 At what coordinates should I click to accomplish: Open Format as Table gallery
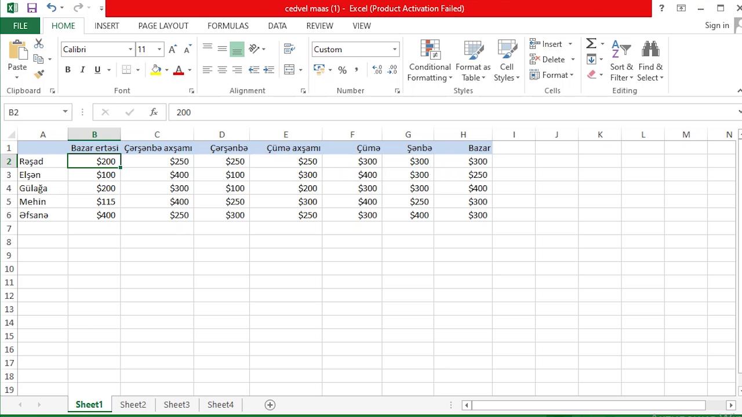click(473, 61)
